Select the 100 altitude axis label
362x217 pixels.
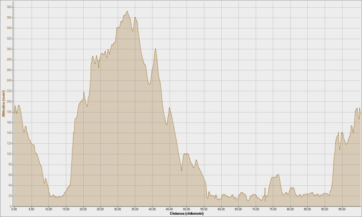pyautogui.click(x=9, y=154)
